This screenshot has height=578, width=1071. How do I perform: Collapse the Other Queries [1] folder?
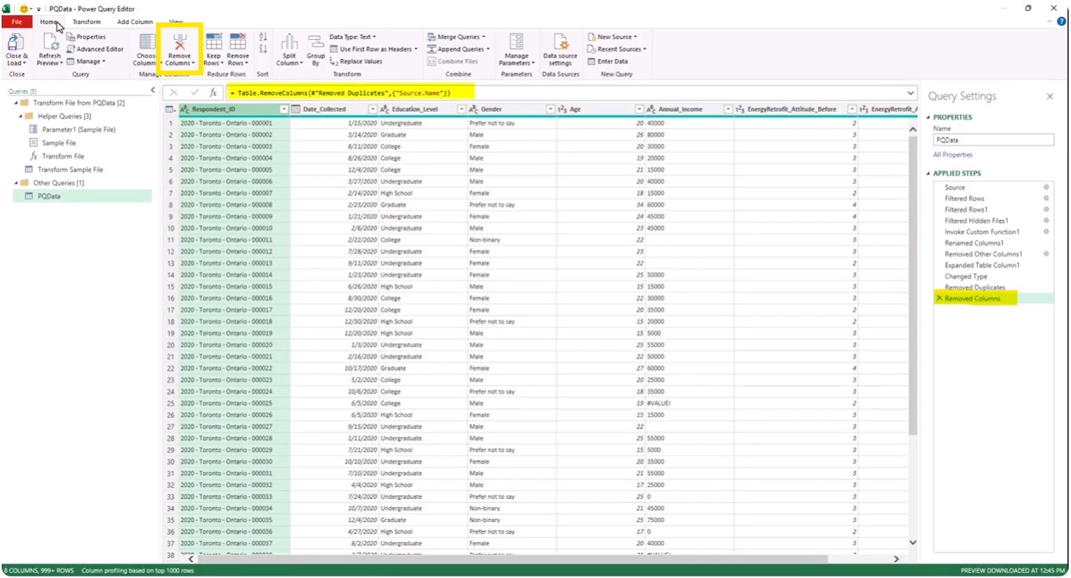[16, 183]
